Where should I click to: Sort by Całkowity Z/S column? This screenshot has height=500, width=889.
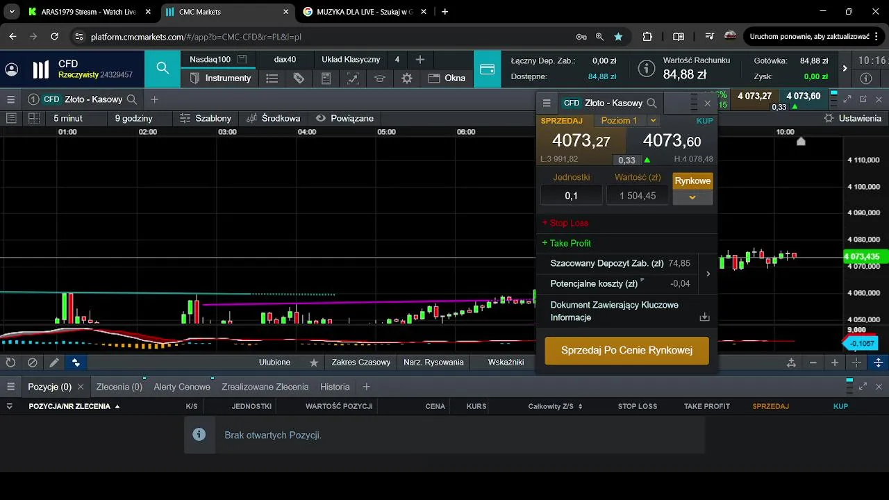pyautogui.click(x=555, y=406)
